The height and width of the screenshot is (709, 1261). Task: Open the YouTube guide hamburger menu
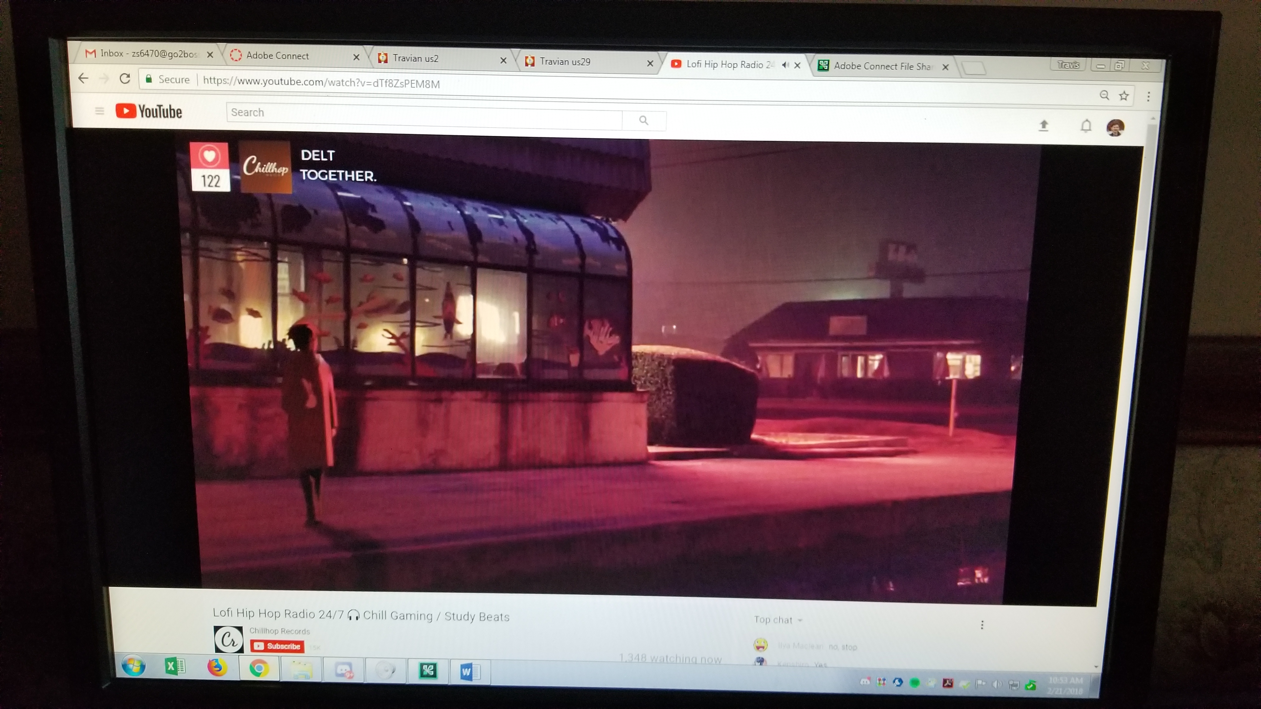point(99,111)
